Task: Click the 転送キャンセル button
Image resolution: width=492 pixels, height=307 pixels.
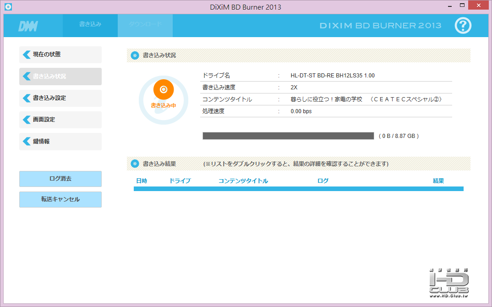Action: tap(60, 199)
